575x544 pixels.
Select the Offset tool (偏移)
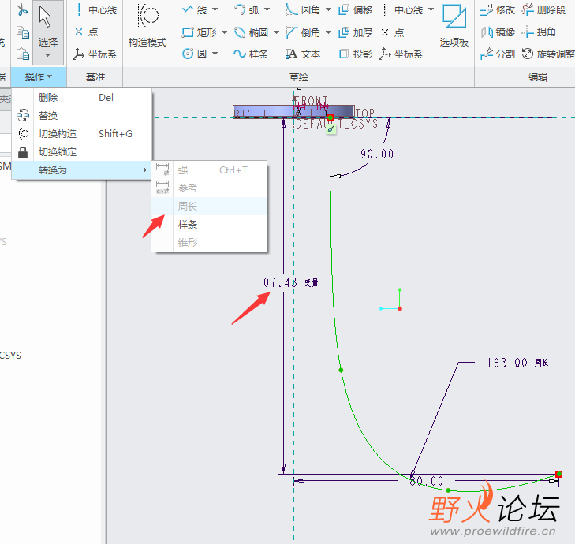(x=355, y=10)
